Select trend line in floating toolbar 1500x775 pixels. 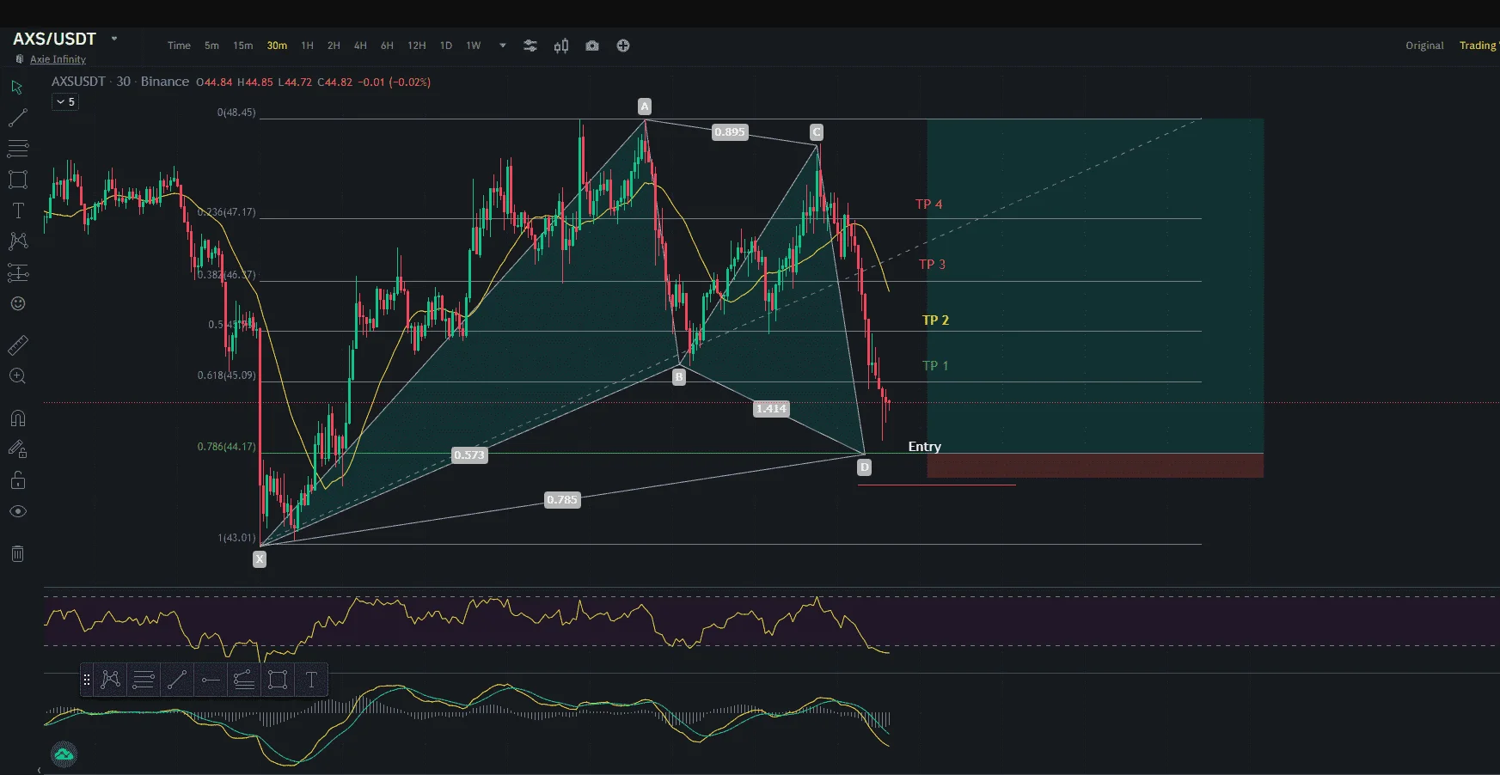click(x=177, y=680)
